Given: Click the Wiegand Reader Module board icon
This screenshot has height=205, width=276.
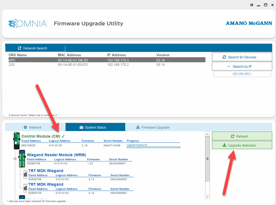Looking at the screenshot, I should (x=22, y=159).
